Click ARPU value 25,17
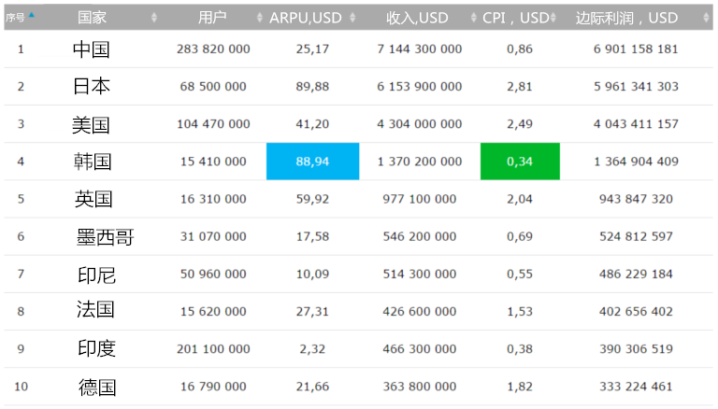Screen dimensions: 718x409 pos(312,49)
